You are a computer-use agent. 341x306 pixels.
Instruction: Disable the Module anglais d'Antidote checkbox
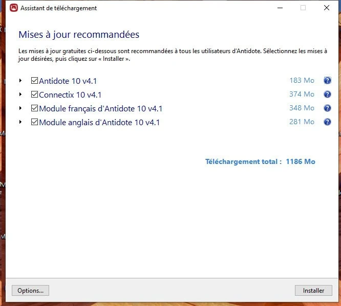click(x=34, y=122)
